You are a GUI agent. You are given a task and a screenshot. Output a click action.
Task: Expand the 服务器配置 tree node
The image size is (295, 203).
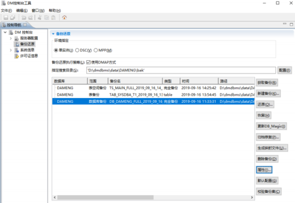[11, 38]
